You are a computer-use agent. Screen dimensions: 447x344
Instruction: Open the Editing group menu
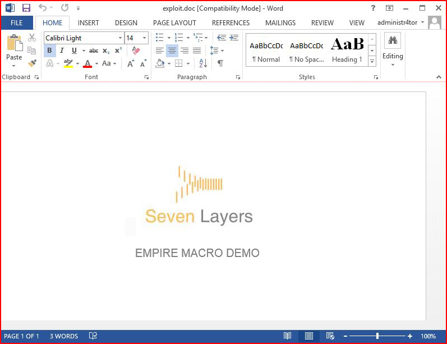point(393,49)
